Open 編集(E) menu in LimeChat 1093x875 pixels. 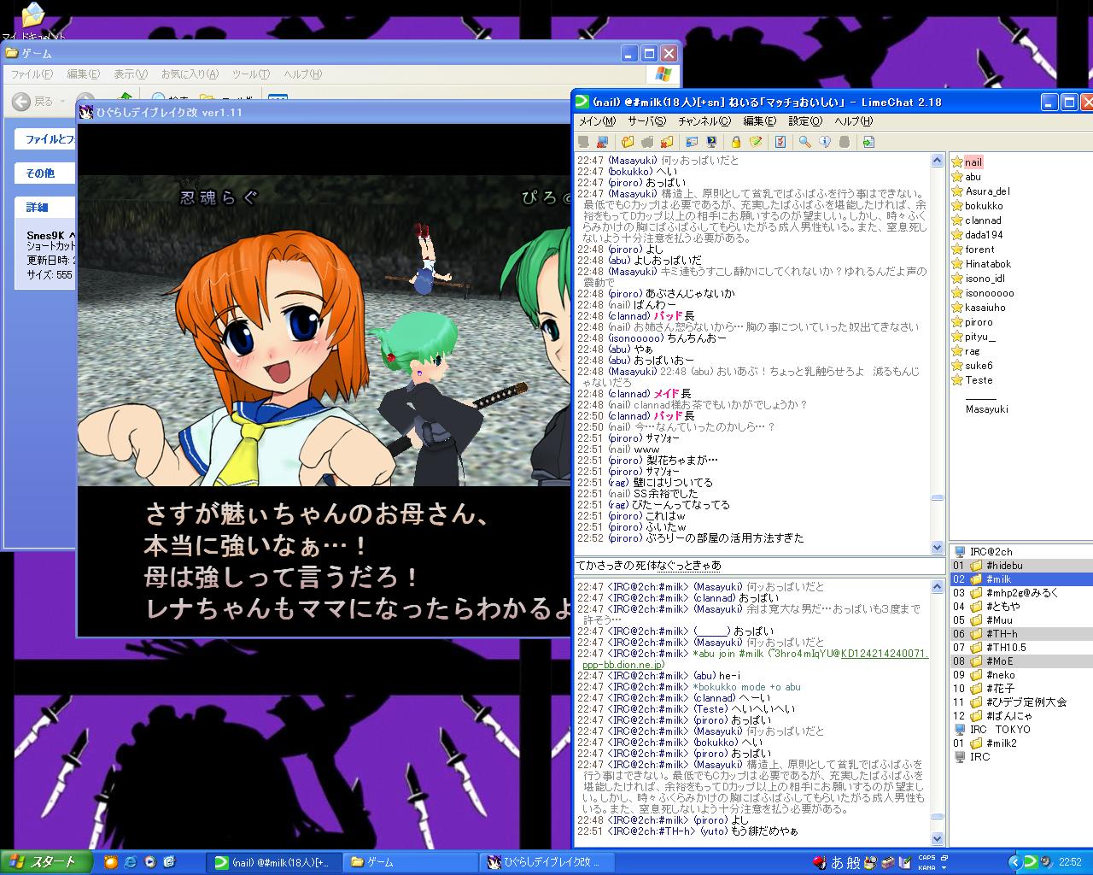pos(759,121)
